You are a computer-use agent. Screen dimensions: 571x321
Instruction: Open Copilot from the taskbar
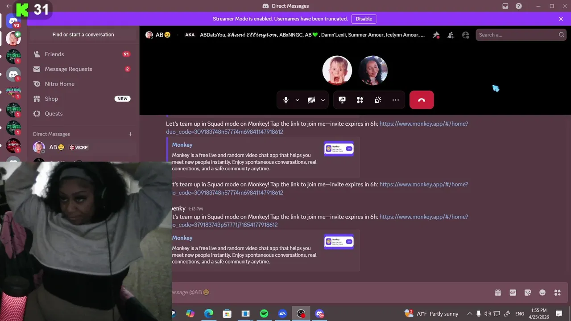[190, 314]
